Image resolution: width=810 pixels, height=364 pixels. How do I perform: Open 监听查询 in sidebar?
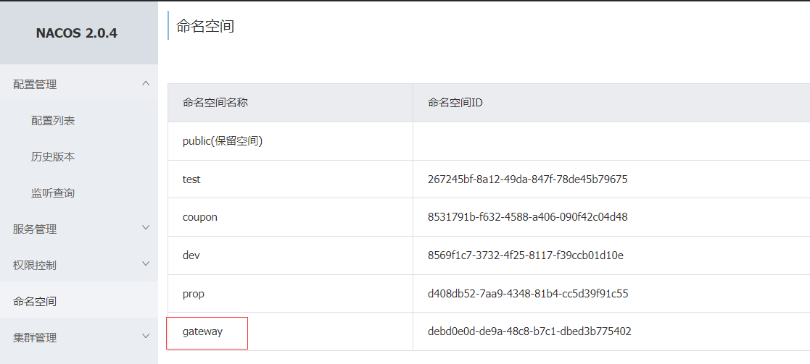pos(53,193)
